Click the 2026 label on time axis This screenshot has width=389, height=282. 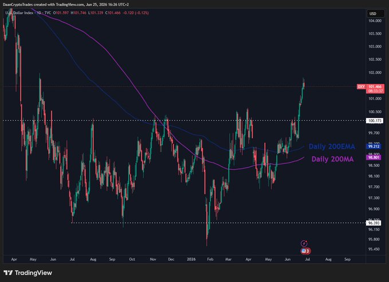[191, 259]
